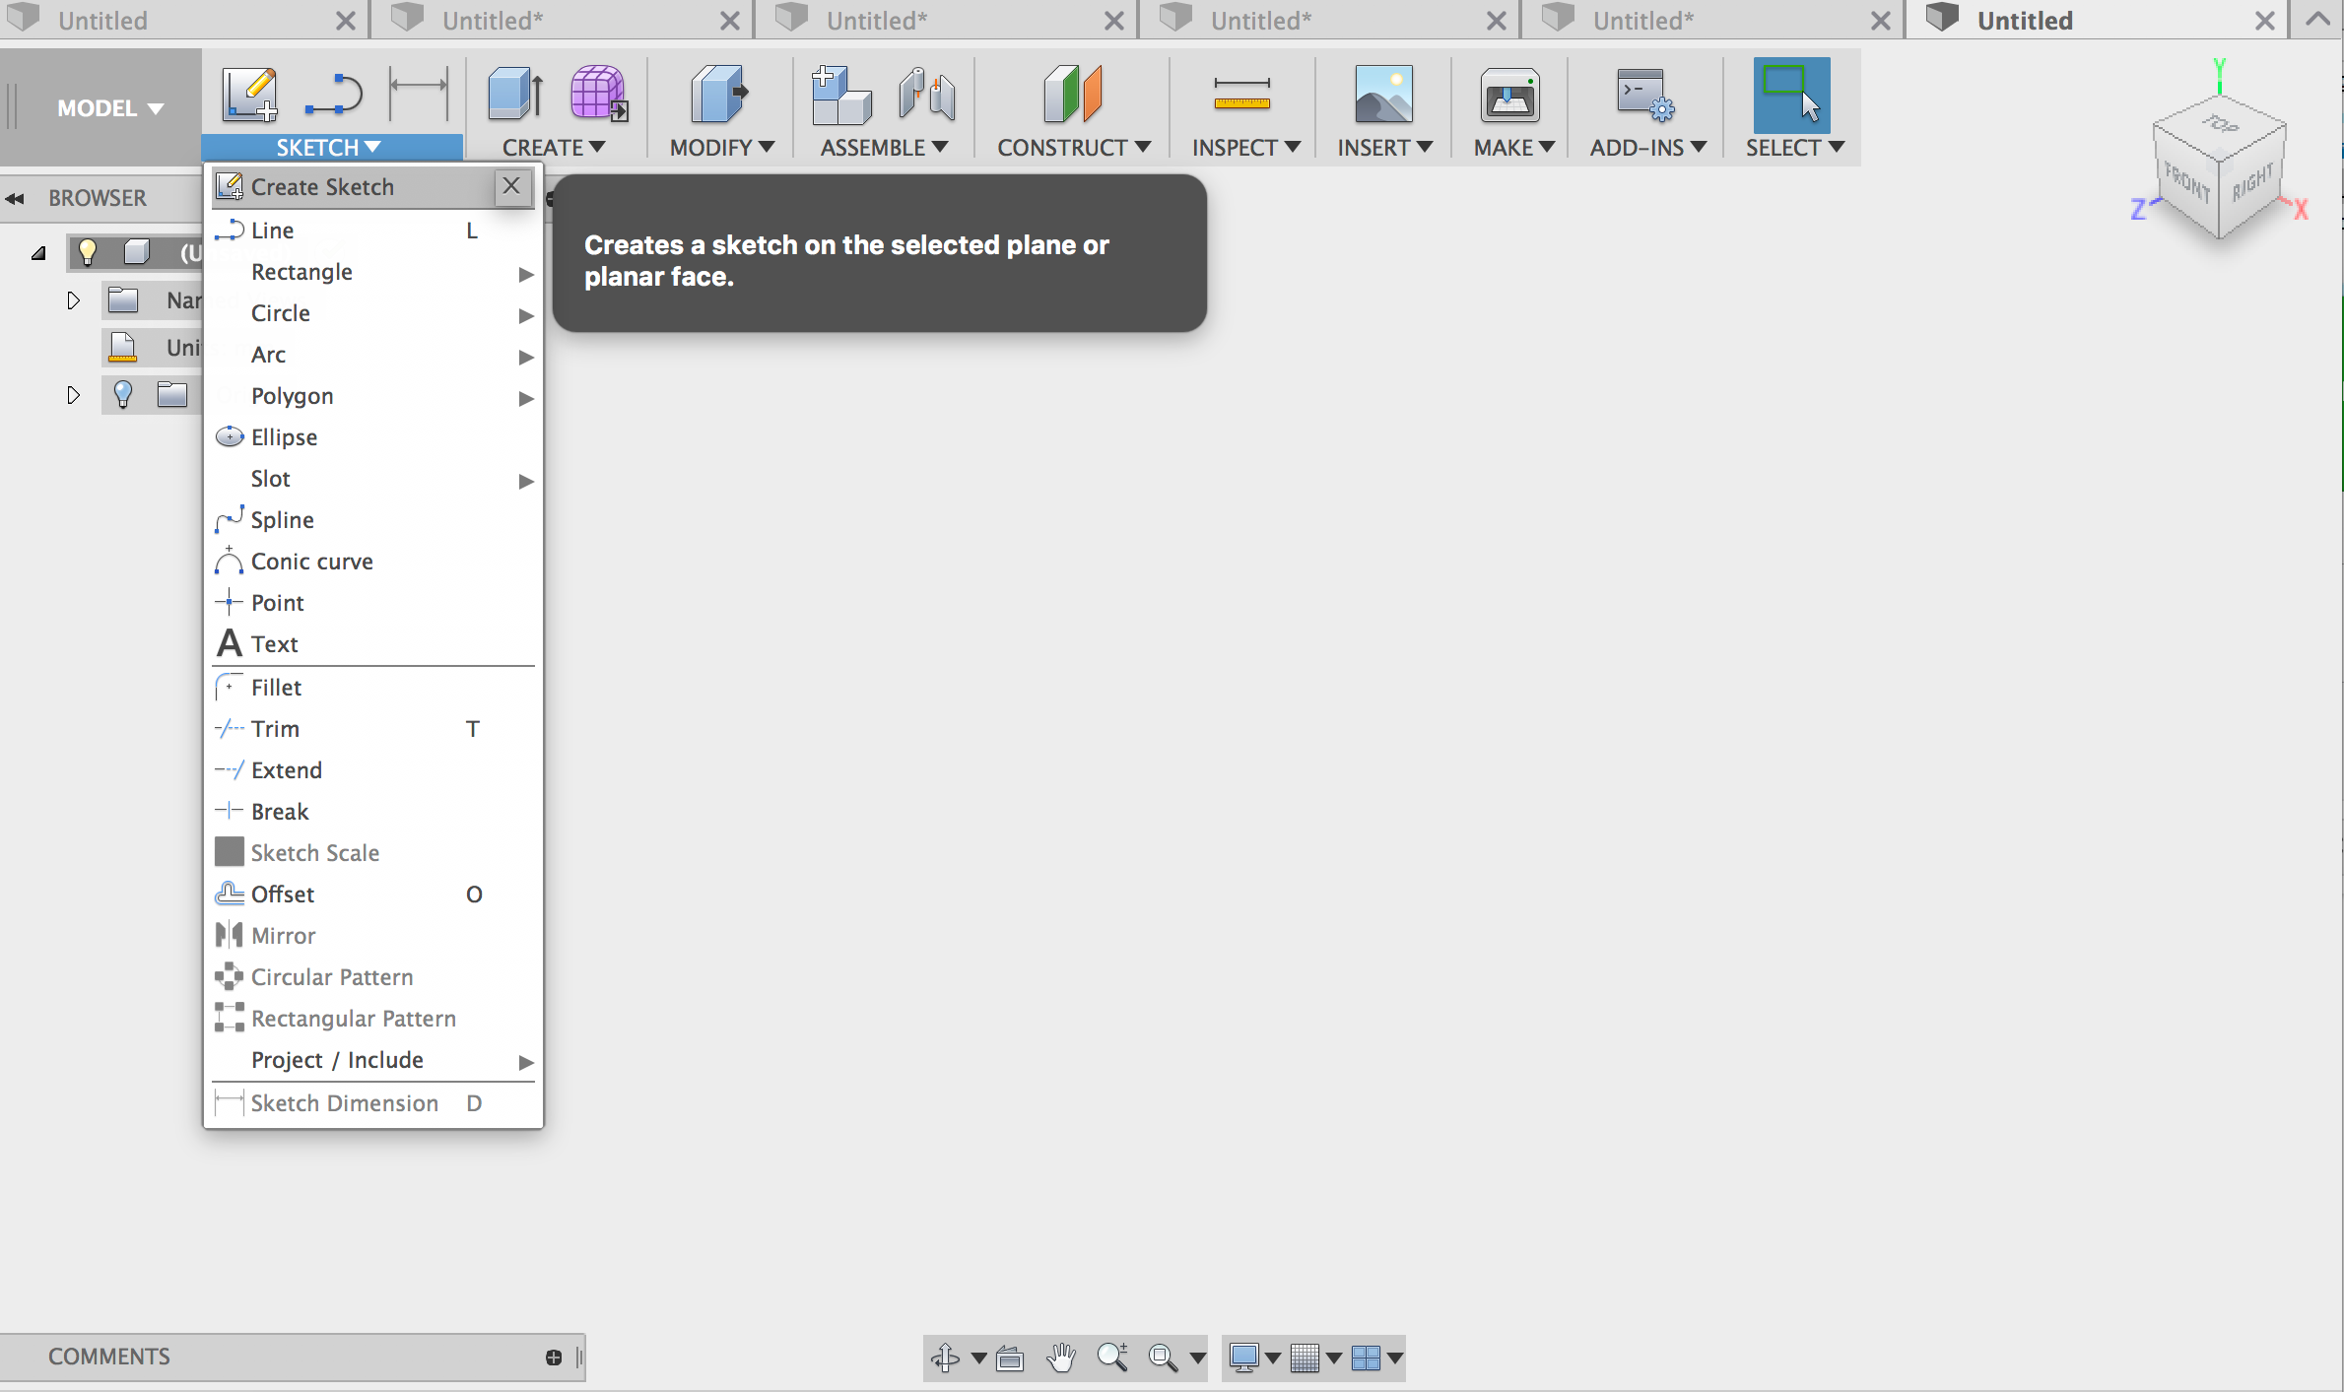Close the Create Sketch pinned item X
Viewport: 2344px width, 1392px height.
click(x=511, y=186)
